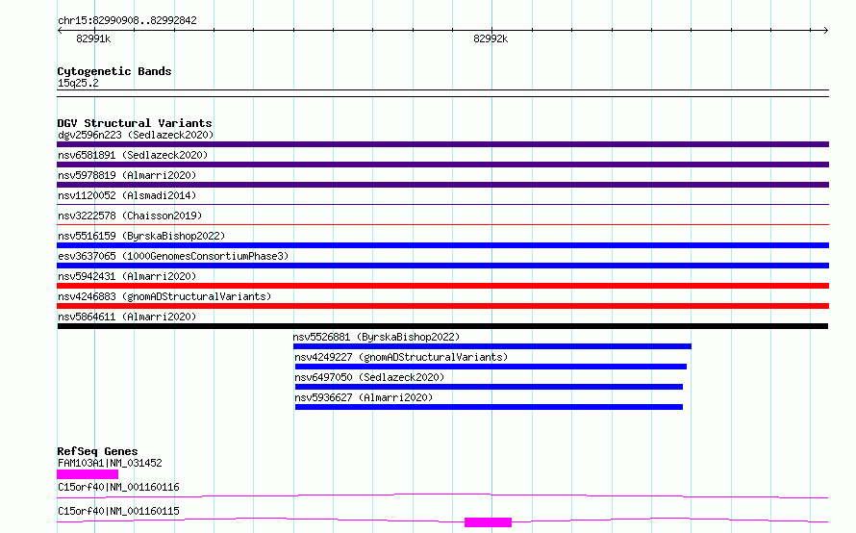Image resolution: width=856 pixels, height=533 pixels.
Task: Open the esv3637065 1000GenomesConsortiumPhase3 blue bar
Action: pos(442,266)
